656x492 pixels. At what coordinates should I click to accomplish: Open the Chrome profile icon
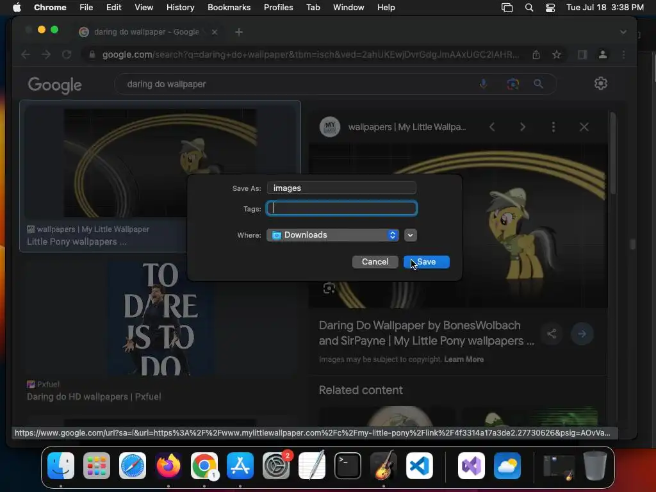point(603,54)
